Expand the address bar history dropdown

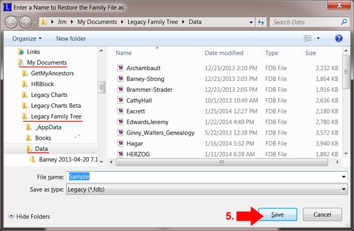251,22
